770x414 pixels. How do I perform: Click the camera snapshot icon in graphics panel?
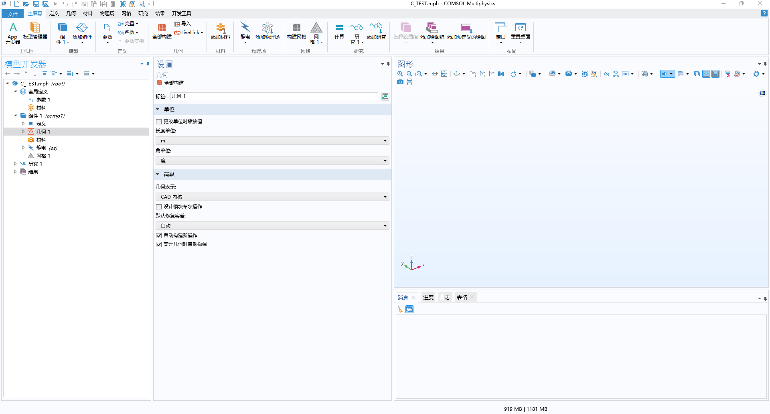[400, 82]
